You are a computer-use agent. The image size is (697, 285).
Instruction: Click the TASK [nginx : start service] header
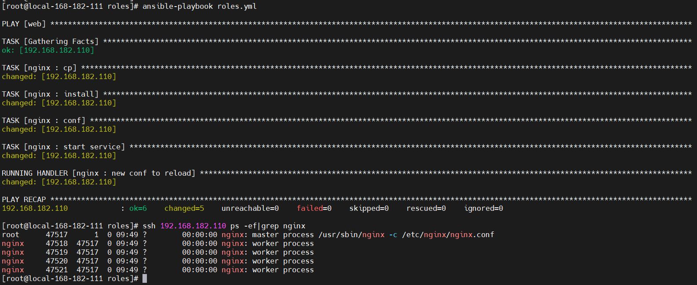63,147
